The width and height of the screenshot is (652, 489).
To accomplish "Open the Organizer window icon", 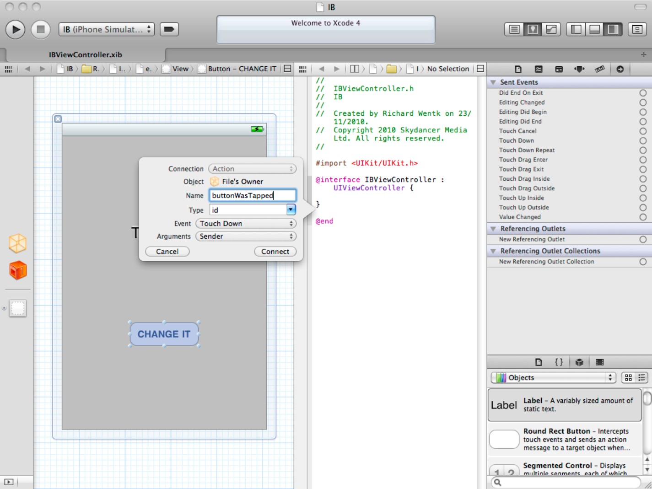I will point(637,29).
